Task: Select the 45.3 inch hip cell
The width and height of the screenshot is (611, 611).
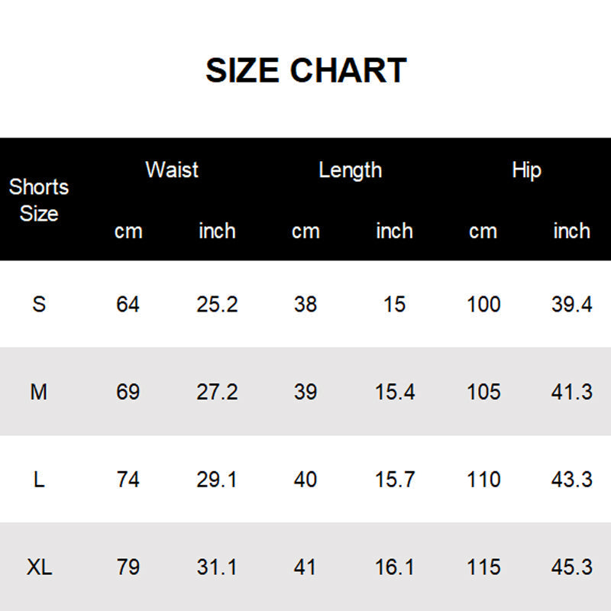Action: click(x=571, y=567)
